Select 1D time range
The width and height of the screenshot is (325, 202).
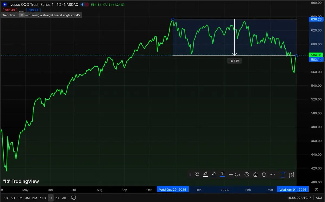pyautogui.click(x=6, y=198)
